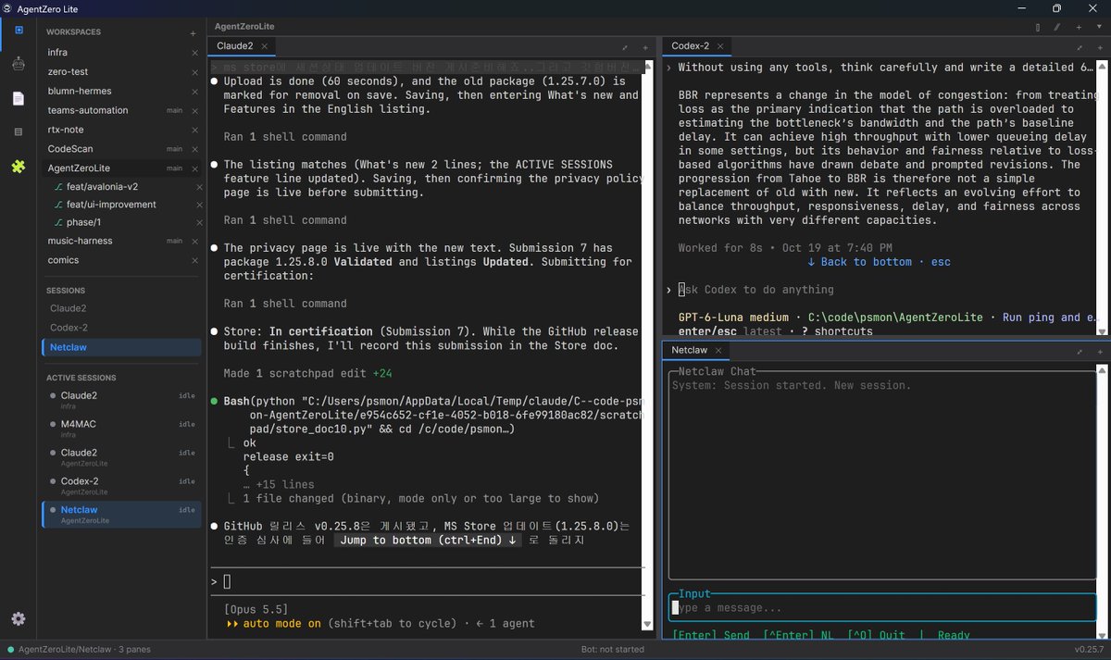Viewport: 1111px width, 660px height.
Task: Focus the Ask Codex prompt input
Action: point(756,290)
